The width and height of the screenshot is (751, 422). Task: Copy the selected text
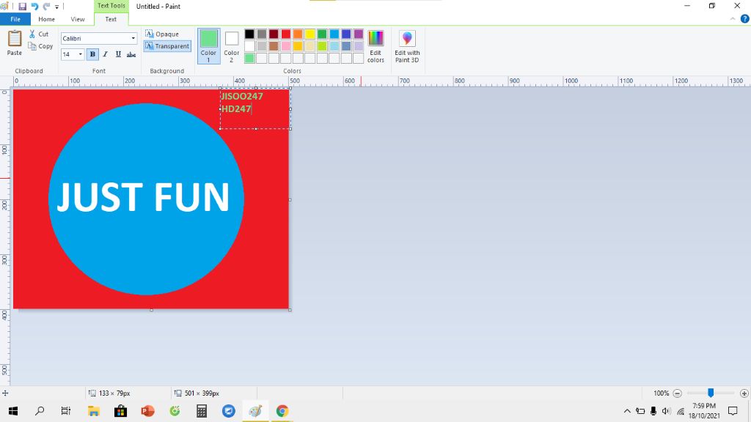click(40, 46)
